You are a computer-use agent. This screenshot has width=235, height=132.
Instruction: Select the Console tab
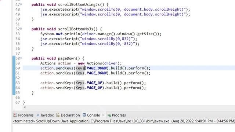point(91,115)
